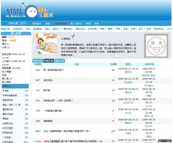173x143 pixels.
Task: Open 近期頭條 category
Action: pyautogui.click(x=17, y=29)
